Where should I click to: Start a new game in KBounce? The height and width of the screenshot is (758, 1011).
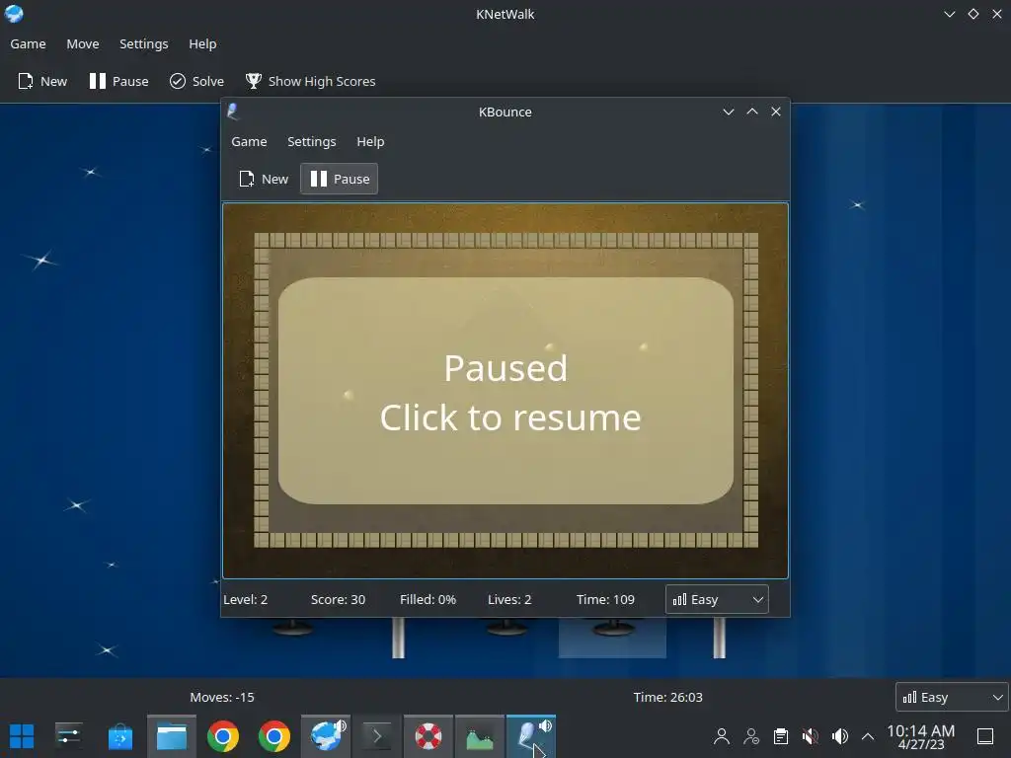tap(263, 179)
